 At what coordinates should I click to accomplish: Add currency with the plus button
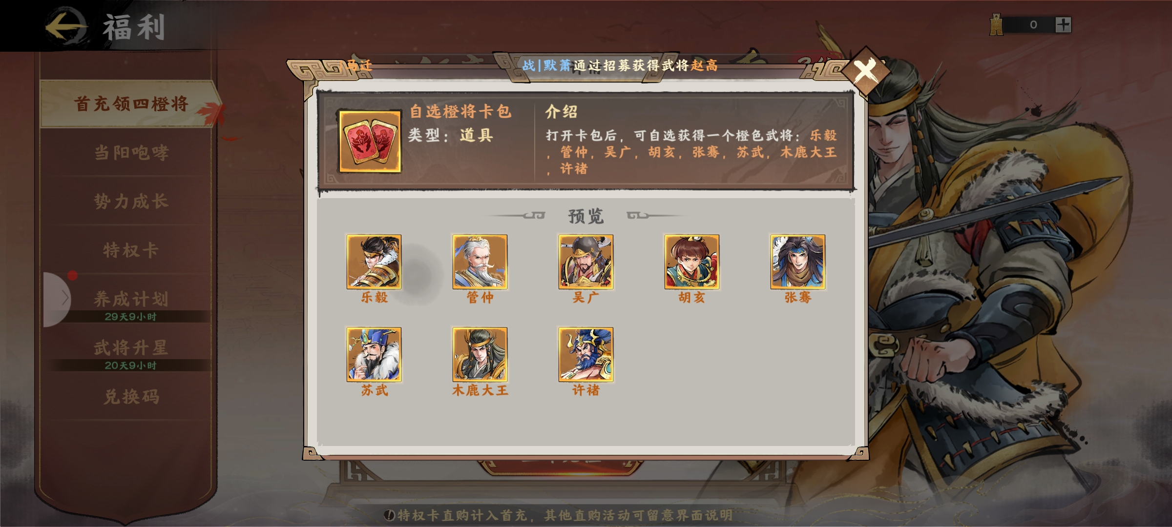coord(1063,24)
